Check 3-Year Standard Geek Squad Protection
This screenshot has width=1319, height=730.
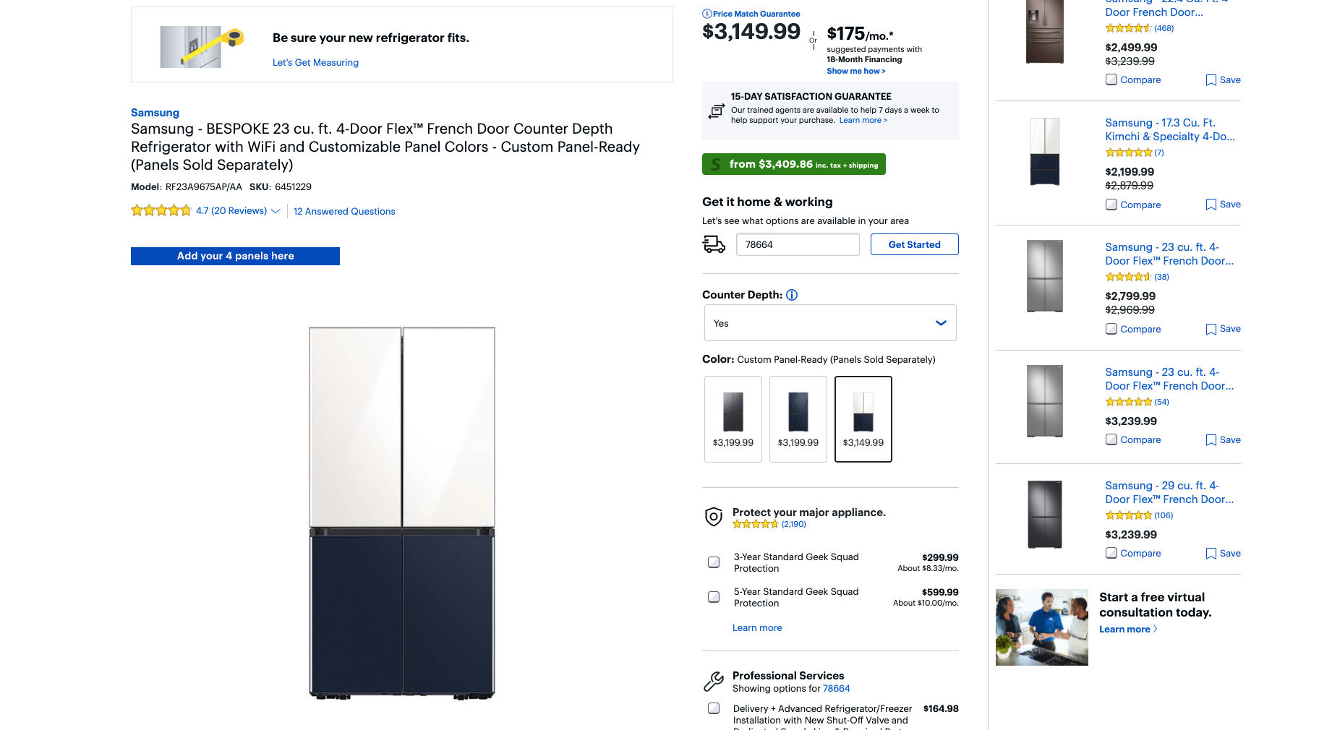(x=714, y=562)
